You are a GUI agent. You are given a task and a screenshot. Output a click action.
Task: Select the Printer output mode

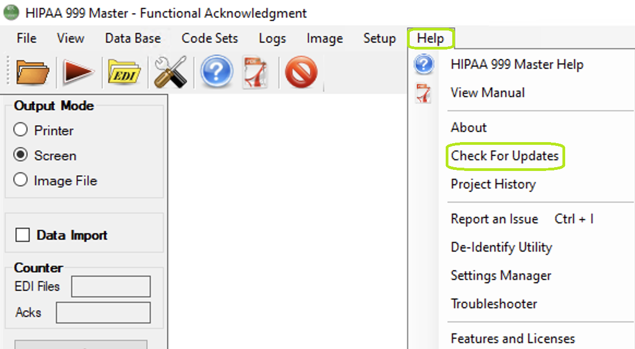pos(43,130)
